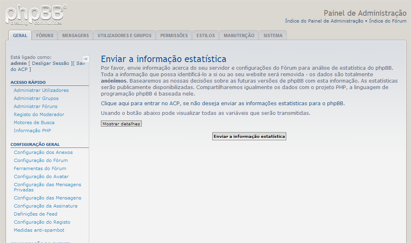Click Enviar a informação estatística button
Screen dimensions: 411x243
(x=249, y=137)
